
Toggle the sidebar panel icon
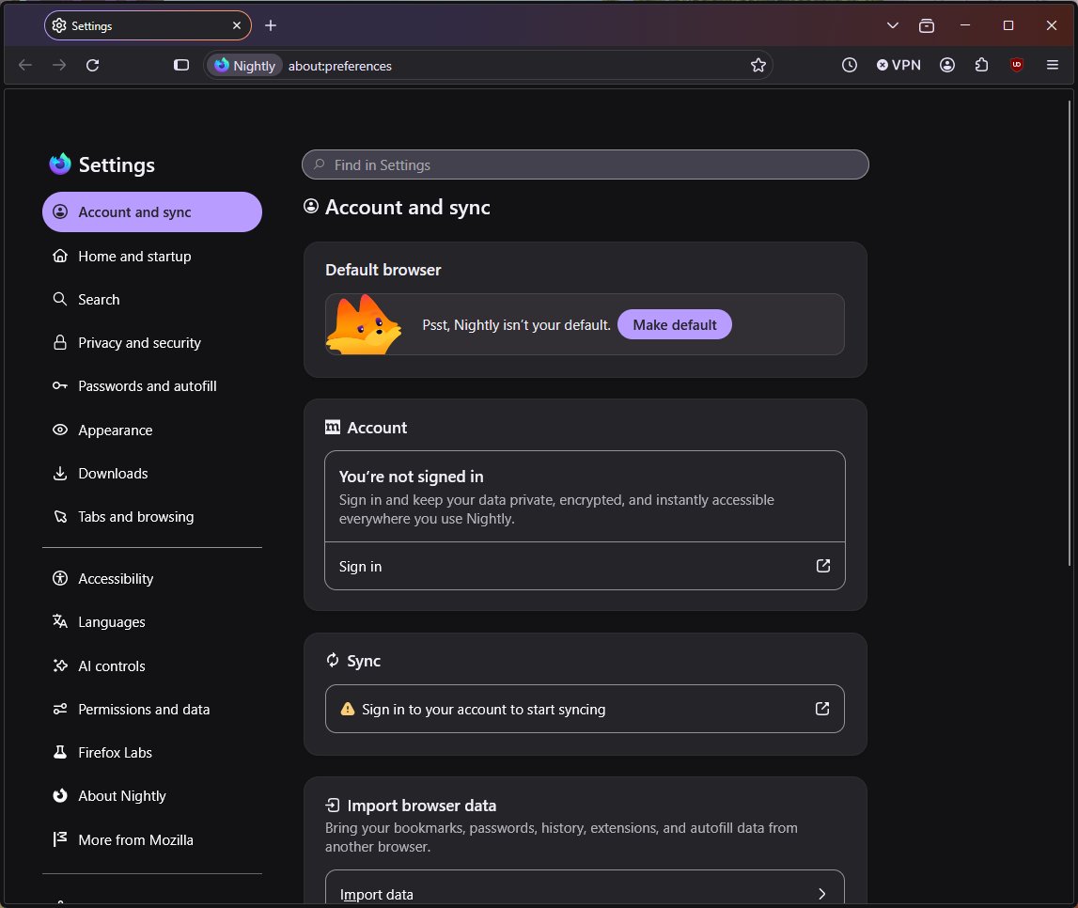tap(180, 65)
